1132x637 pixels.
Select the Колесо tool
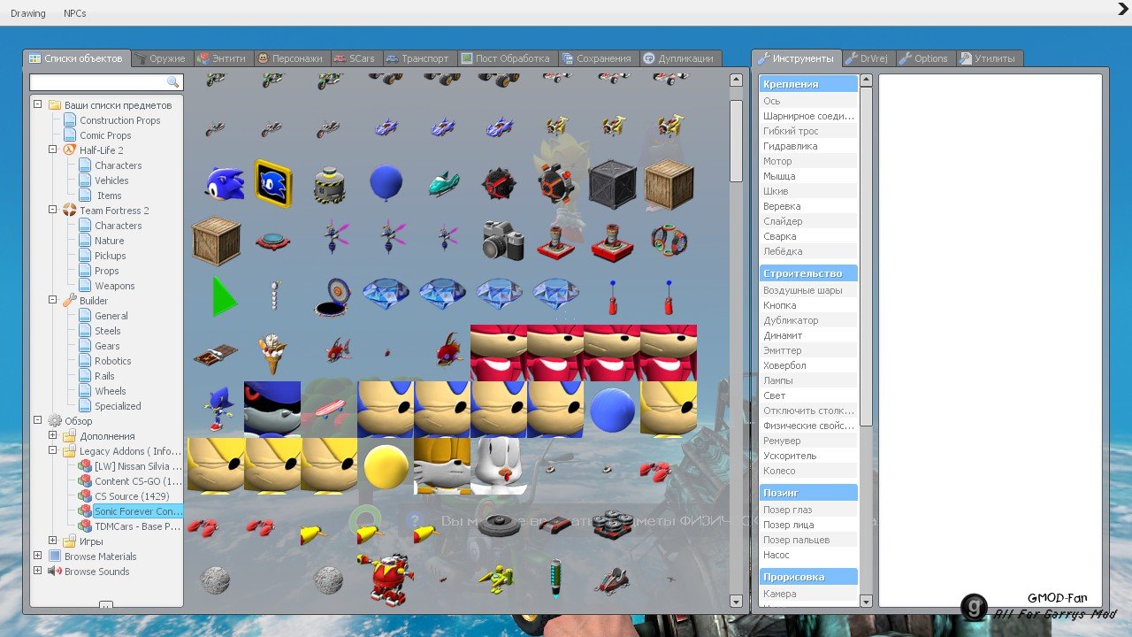click(808, 471)
